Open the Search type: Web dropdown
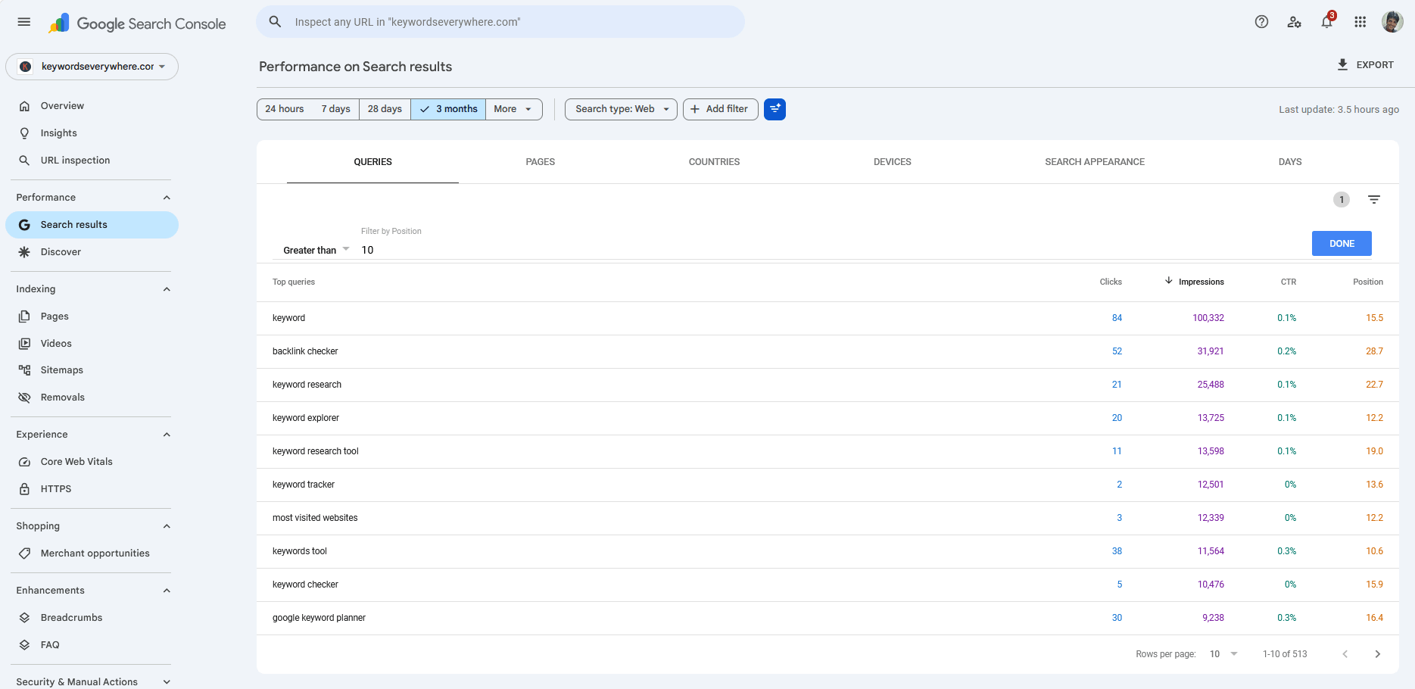 click(x=621, y=109)
